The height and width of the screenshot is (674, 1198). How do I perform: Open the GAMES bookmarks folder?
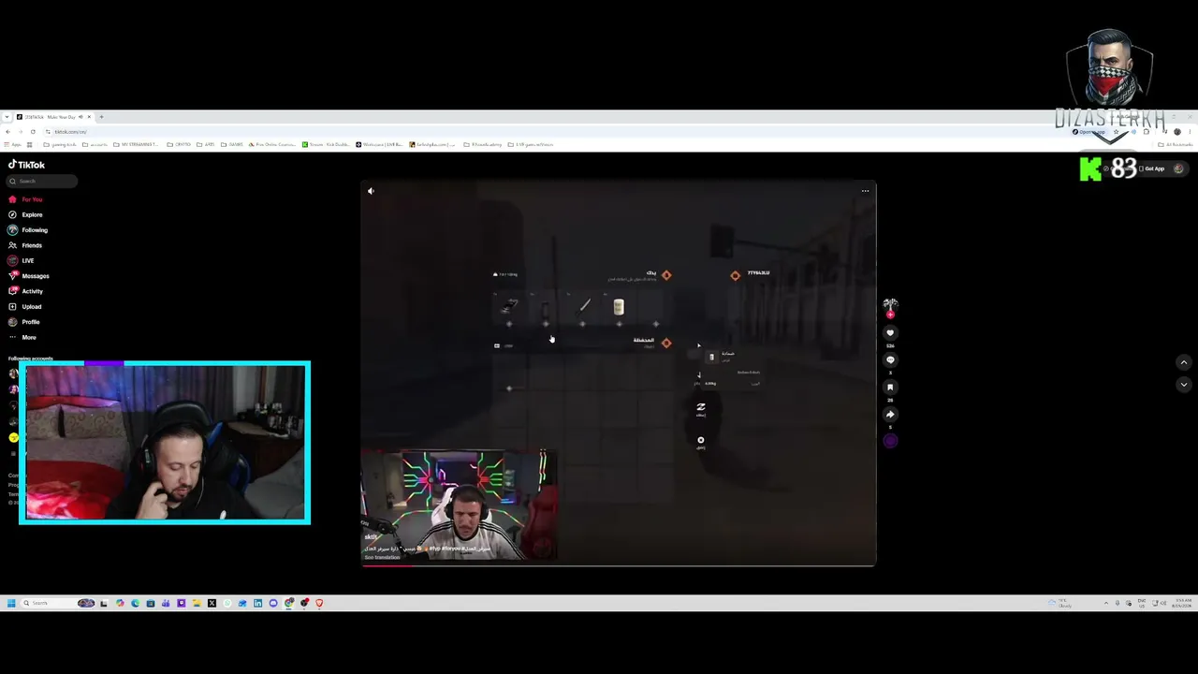232,145
